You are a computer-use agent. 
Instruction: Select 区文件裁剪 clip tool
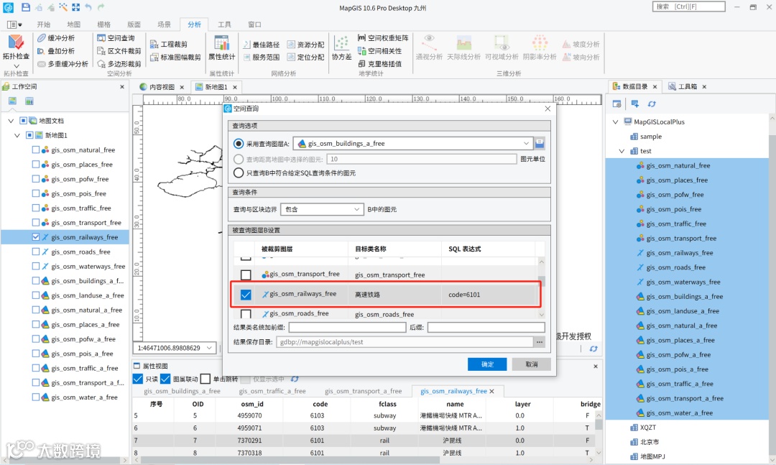(119, 51)
